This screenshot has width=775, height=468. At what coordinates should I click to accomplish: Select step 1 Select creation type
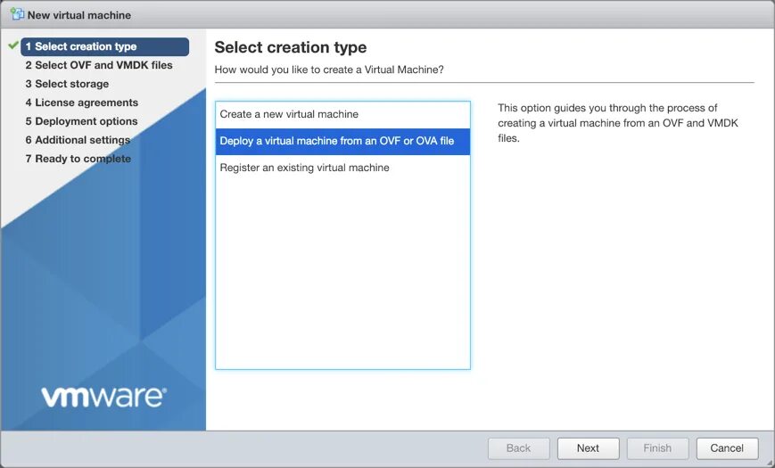[104, 46]
